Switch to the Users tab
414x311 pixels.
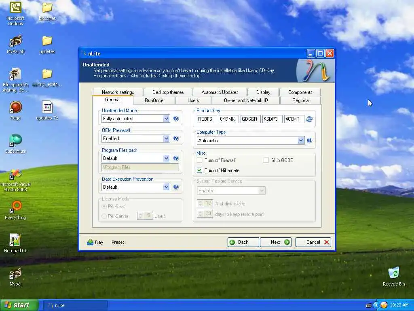(x=193, y=100)
